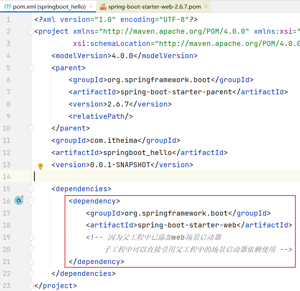The image size is (300, 291).
Task: Click the dependencies fold end marker on line 22
Action: [x=31, y=273]
